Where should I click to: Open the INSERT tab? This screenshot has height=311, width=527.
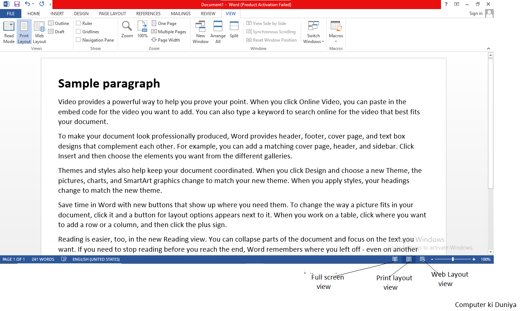click(57, 13)
